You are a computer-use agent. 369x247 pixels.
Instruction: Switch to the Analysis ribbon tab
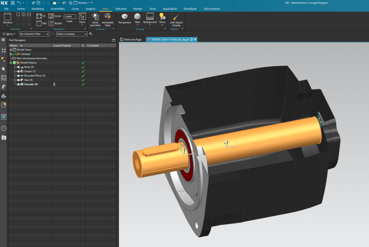coord(90,9)
